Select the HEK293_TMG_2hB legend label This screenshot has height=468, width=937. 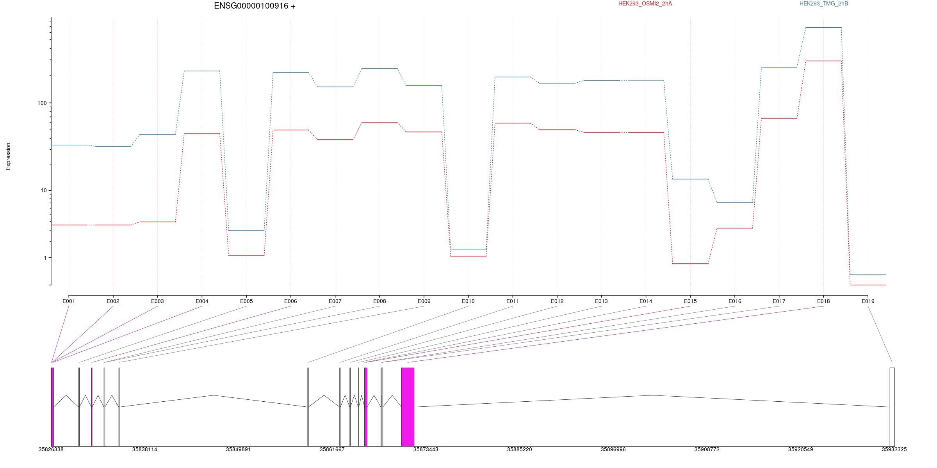(x=824, y=4)
